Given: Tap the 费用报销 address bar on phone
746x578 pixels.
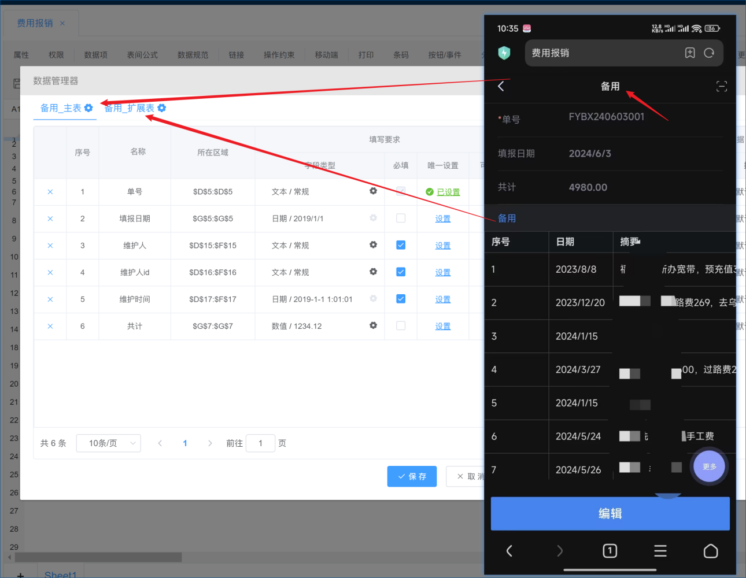Looking at the screenshot, I should pyautogui.click(x=624, y=53).
